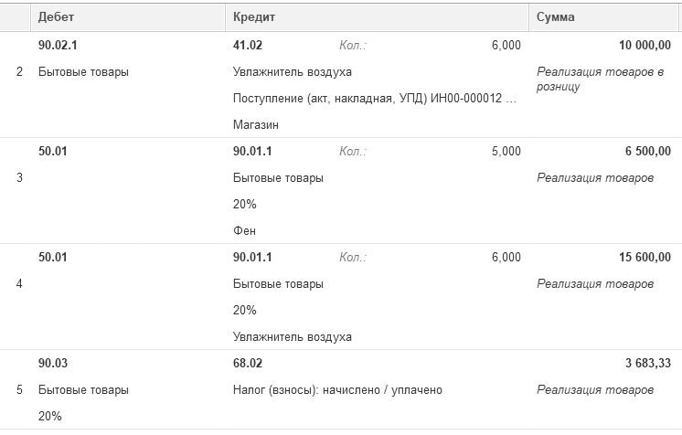Open the Поступление (акт, накладная, УПД) document
Viewport: 682px width, 435px height.
(x=375, y=98)
